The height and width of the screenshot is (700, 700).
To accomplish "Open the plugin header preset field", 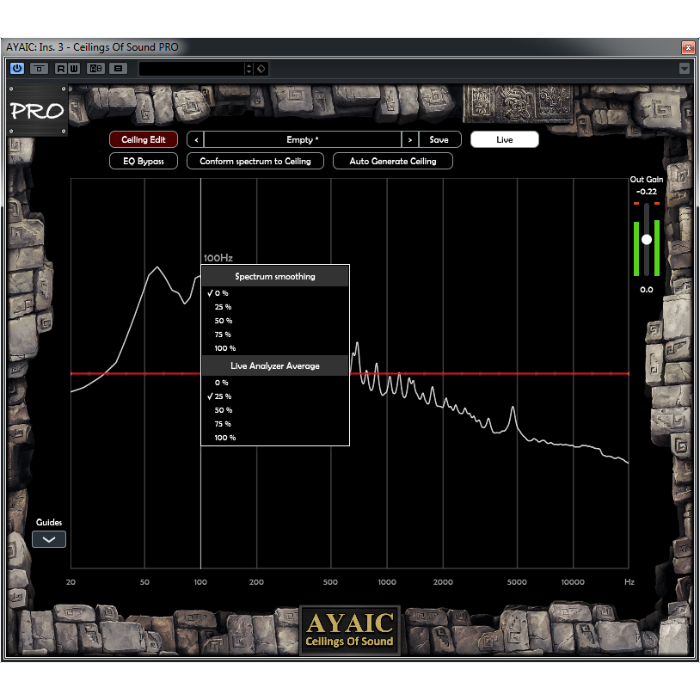I will (191, 69).
